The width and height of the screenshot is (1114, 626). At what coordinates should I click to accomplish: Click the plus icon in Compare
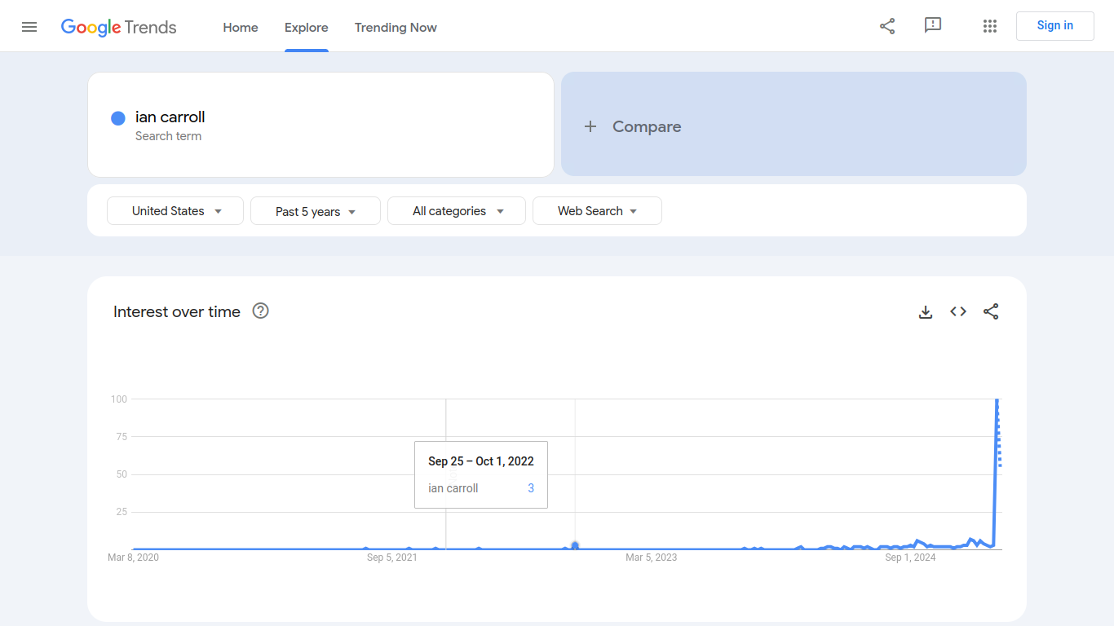(x=590, y=126)
